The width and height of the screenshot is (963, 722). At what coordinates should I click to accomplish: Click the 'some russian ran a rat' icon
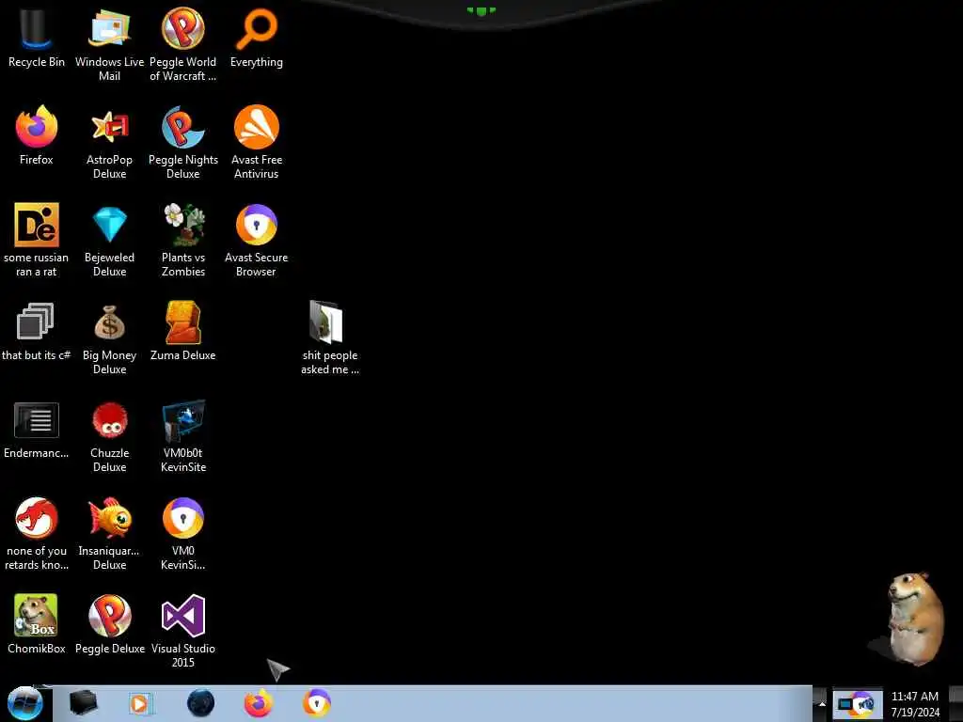(x=37, y=240)
